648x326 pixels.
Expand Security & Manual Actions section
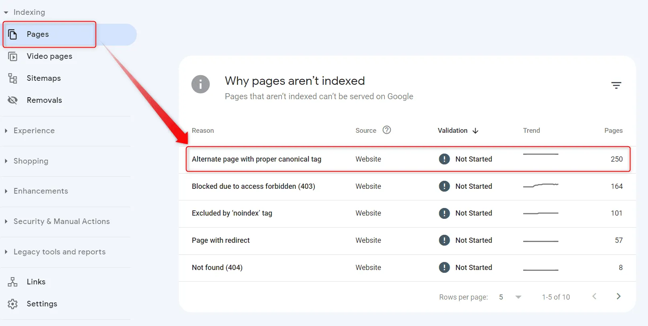57,222
